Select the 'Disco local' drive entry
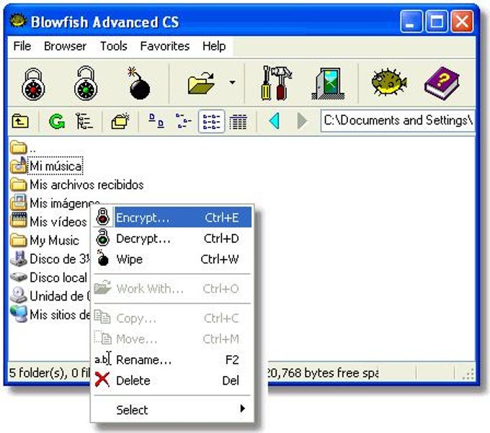 (x=48, y=277)
